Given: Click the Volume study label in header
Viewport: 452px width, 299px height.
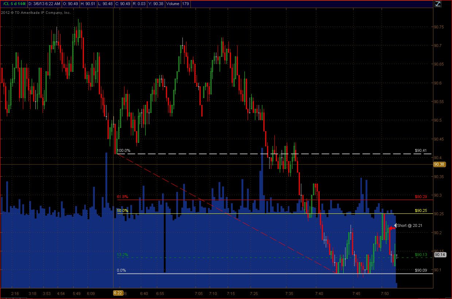Looking at the screenshot, I should click(x=174, y=4).
